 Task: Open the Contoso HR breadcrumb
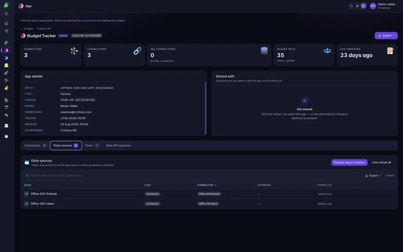point(44,29)
